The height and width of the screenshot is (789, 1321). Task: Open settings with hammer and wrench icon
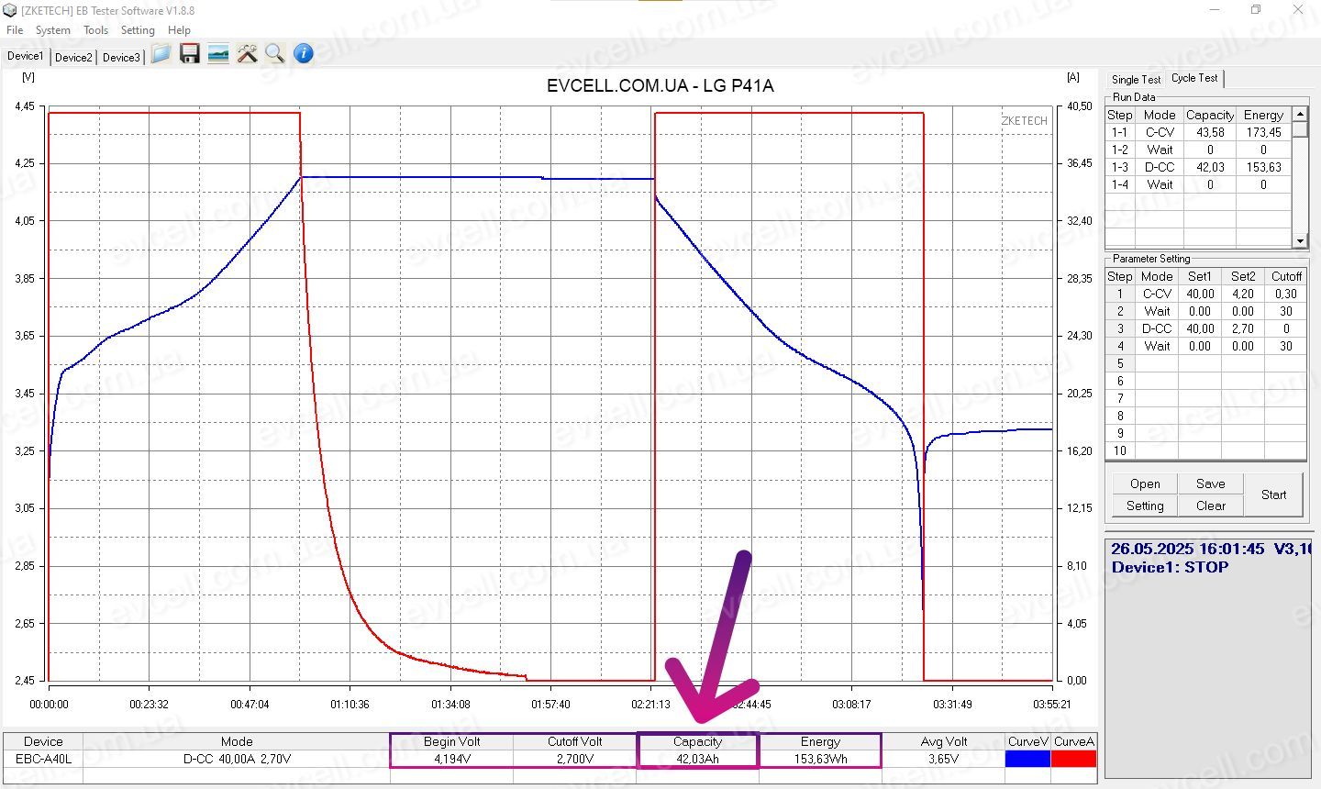247,54
